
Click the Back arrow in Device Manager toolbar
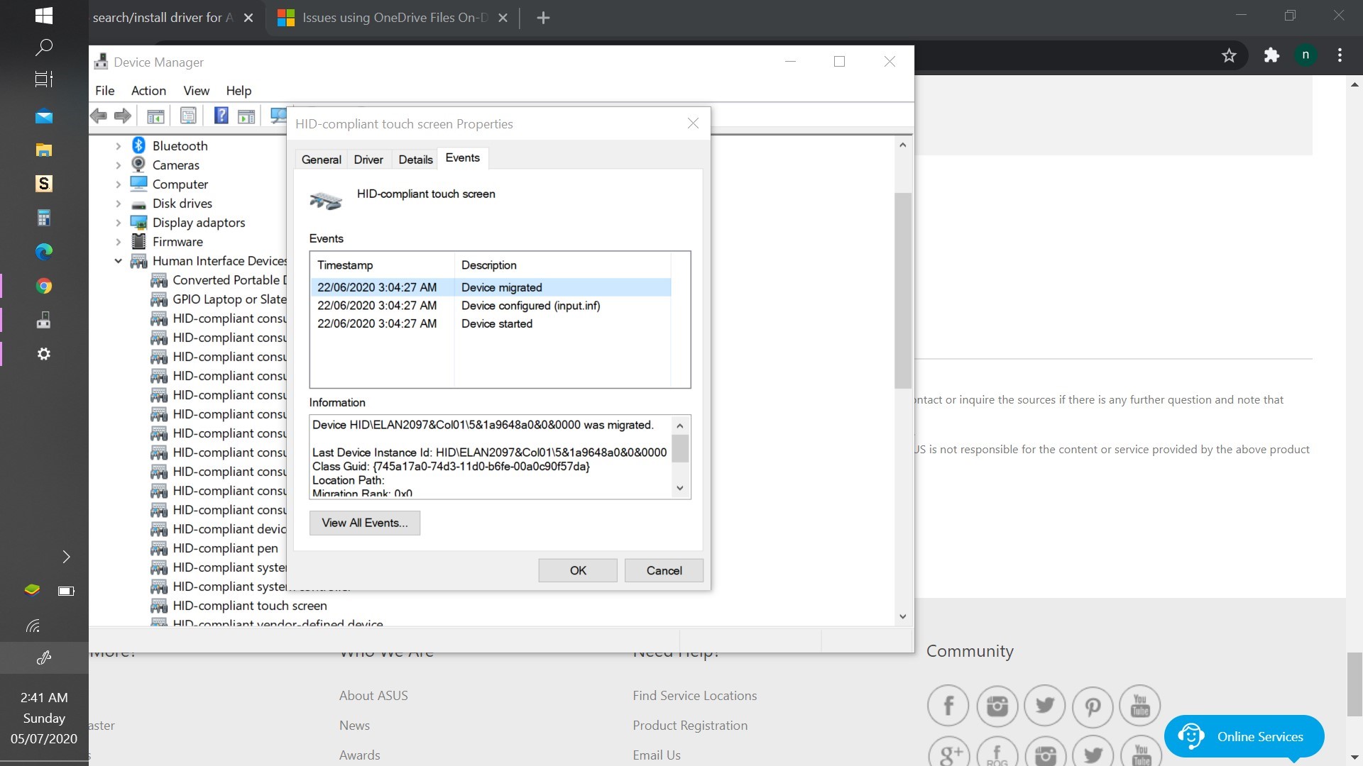pyautogui.click(x=99, y=116)
